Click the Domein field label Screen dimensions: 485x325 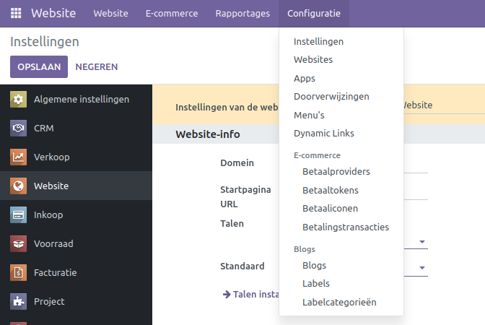click(x=237, y=162)
